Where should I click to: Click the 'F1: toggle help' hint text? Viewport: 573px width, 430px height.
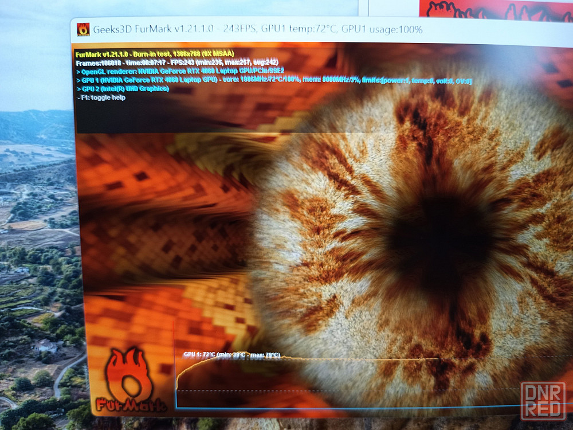point(101,97)
